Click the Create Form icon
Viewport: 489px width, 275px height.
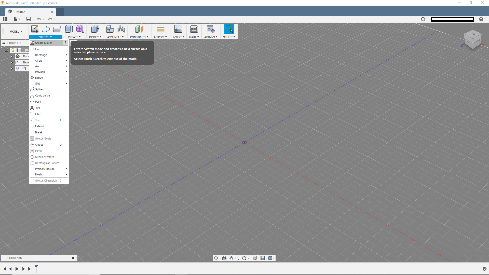pos(80,29)
